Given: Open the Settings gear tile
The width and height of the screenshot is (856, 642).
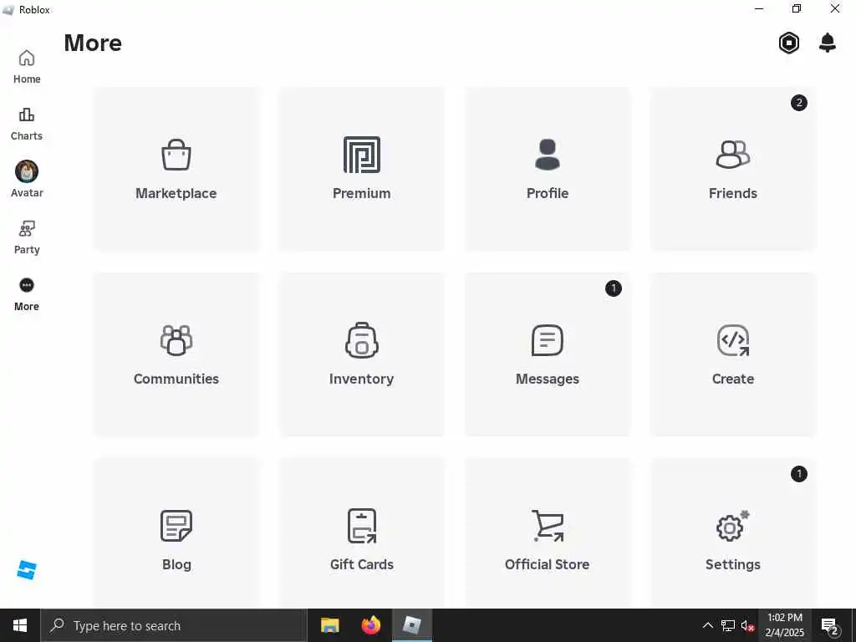Looking at the screenshot, I should point(732,533).
